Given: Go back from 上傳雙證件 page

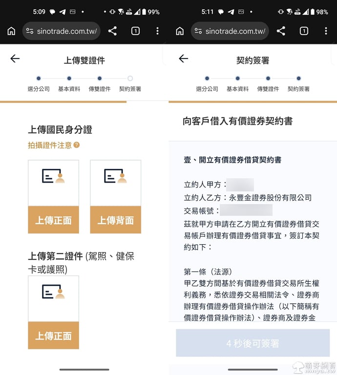Looking at the screenshot, I should click(15, 59).
